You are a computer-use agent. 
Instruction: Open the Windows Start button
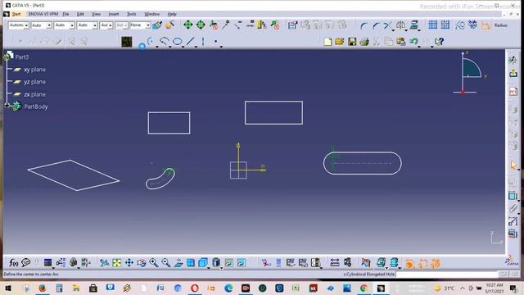click(8, 288)
